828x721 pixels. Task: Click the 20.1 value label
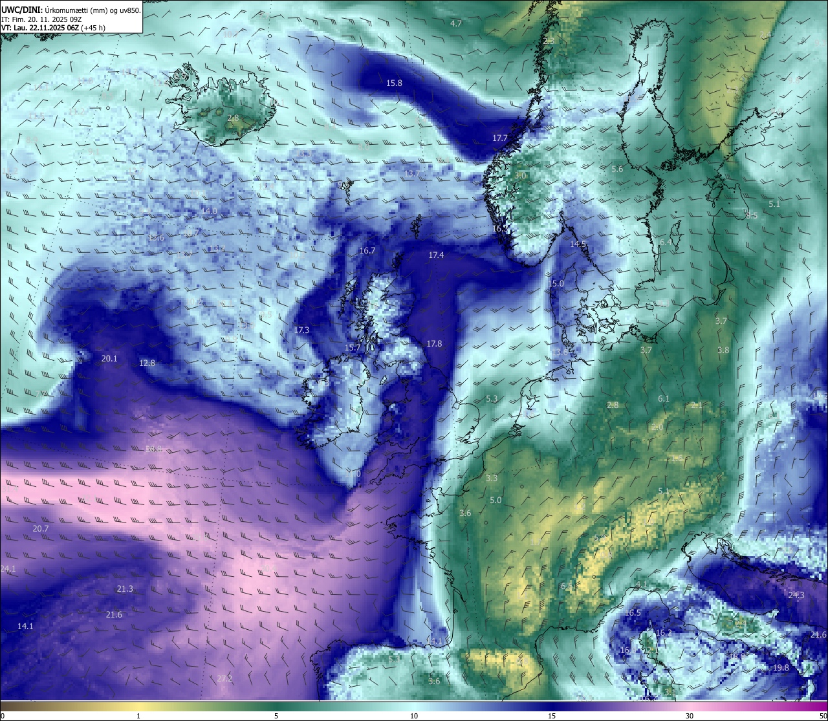tap(109, 358)
